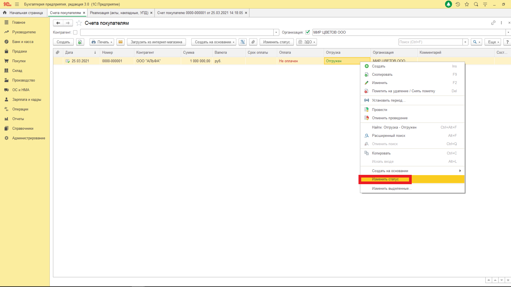The width and height of the screenshot is (511, 287).
Task: Click into the Поиск (Ctrl+F) search field
Action: tap(430, 42)
